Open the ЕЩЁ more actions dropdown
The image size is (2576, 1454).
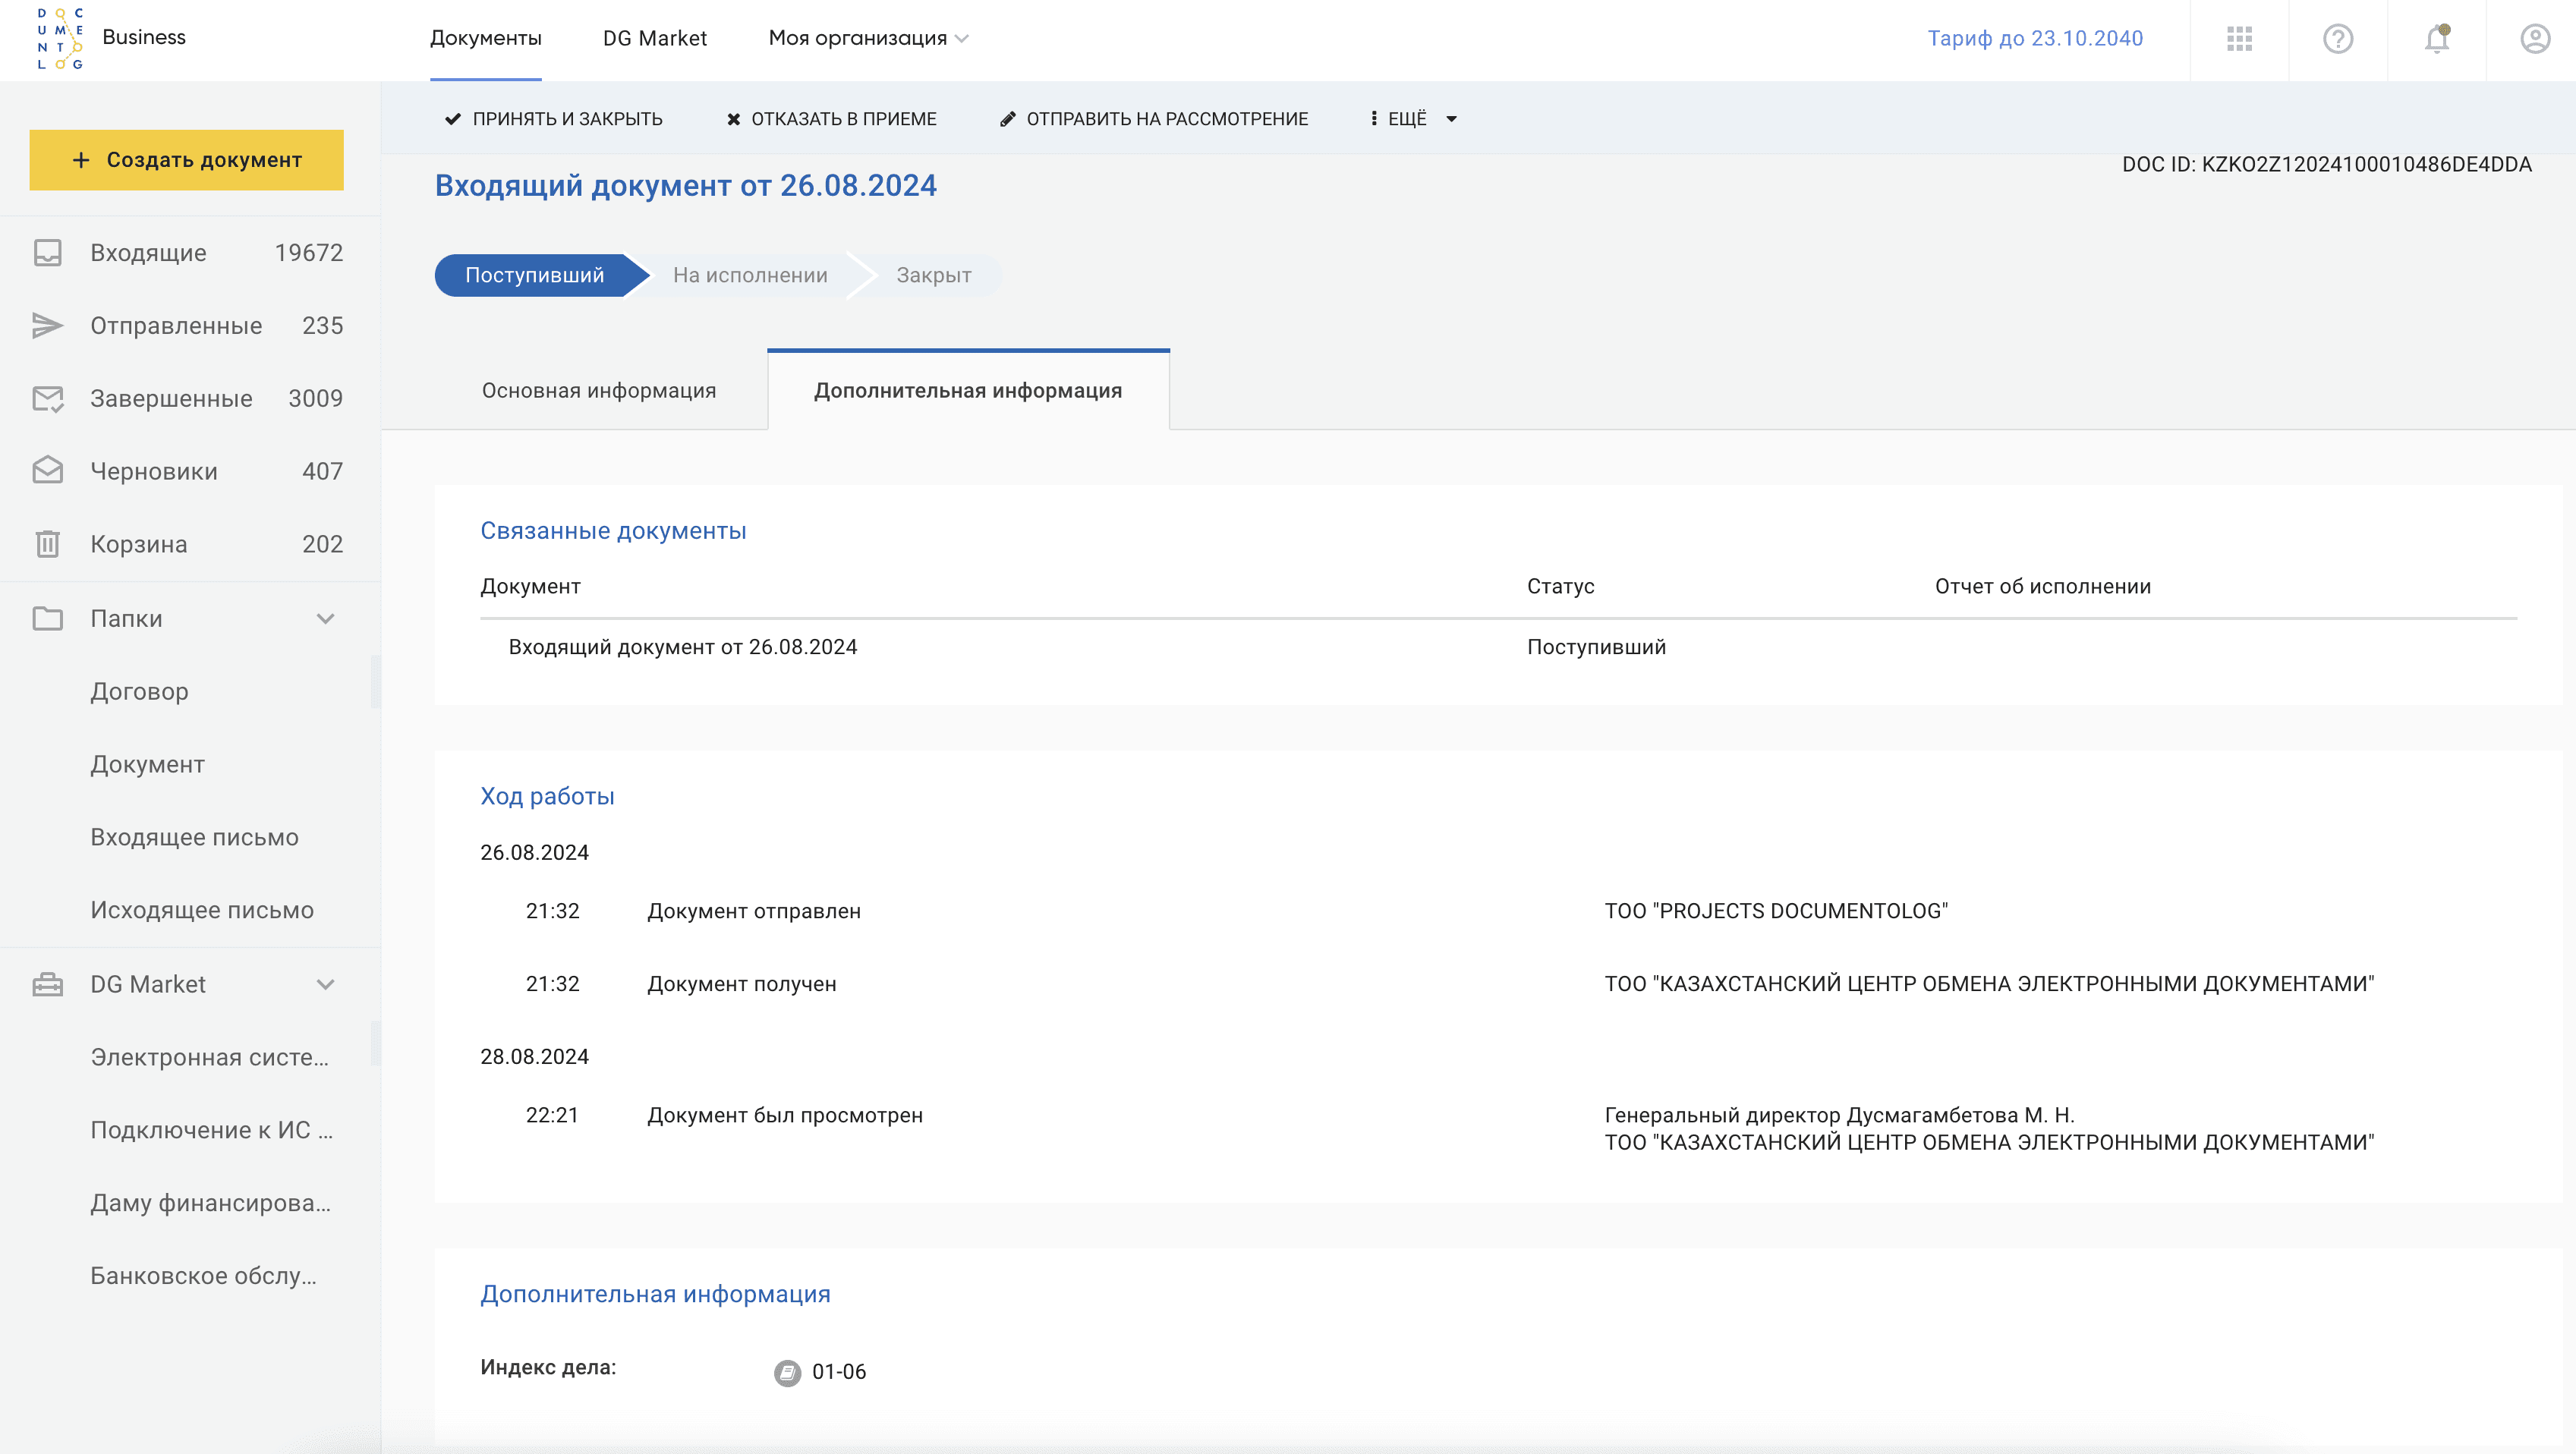(x=1414, y=119)
